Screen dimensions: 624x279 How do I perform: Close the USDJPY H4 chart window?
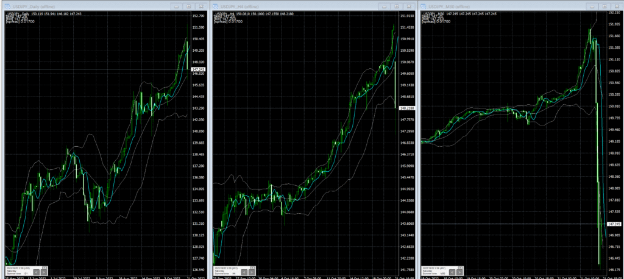(409, 6)
